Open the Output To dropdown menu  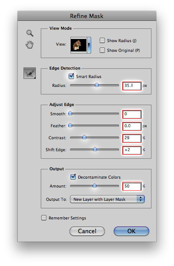(x=107, y=199)
